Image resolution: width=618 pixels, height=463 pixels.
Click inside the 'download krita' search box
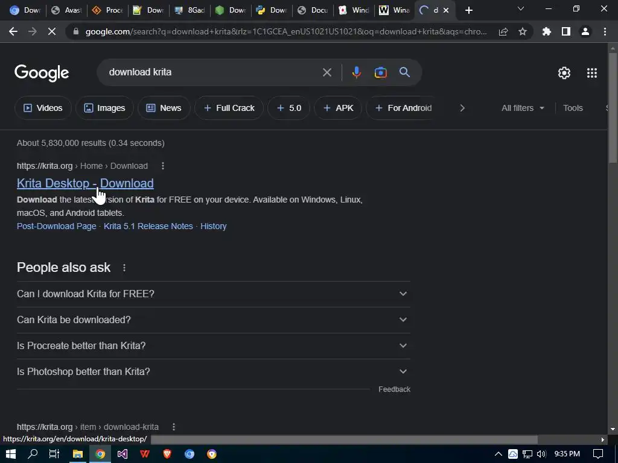(x=213, y=72)
